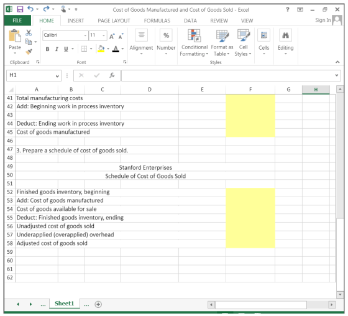Image resolution: width=348 pixels, height=316 pixels.
Task: Copy selection using the copy icon
Action: pyautogui.click(x=29, y=42)
